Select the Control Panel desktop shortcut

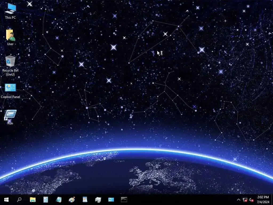(10, 91)
